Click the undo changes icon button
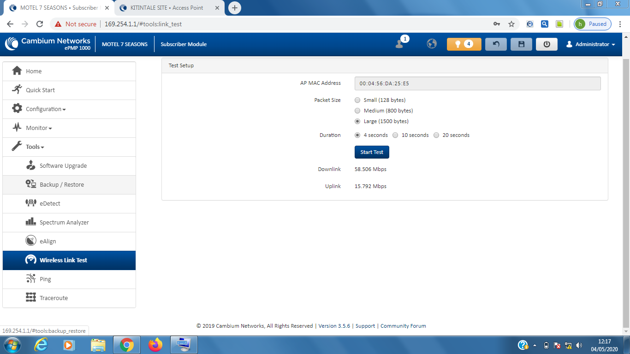630x354 pixels. click(x=496, y=44)
